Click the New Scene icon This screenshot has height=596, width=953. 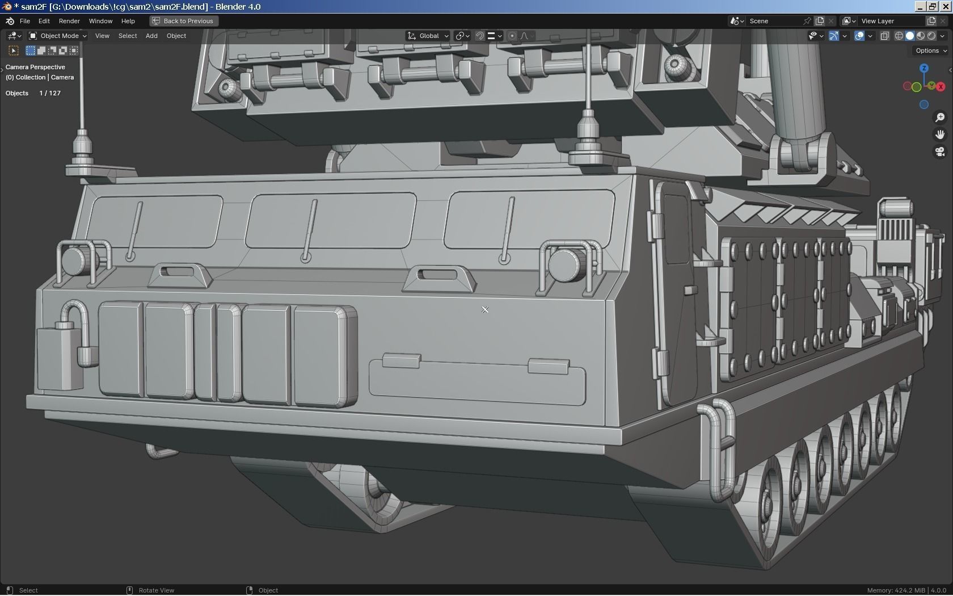(820, 21)
